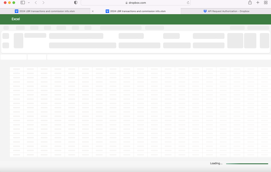This screenshot has height=172, width=271.
Task: Open the Share menu icon
Action: [x=250, y=3]
